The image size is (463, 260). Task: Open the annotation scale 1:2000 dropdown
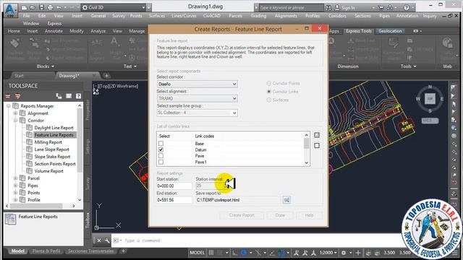point(328,253)
